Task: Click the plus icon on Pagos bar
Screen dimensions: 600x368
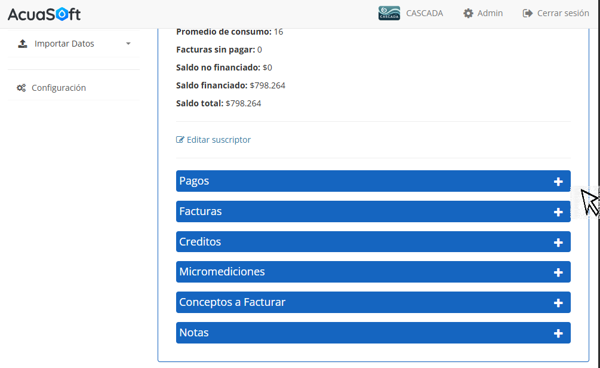Action: (x=558, y=182)
